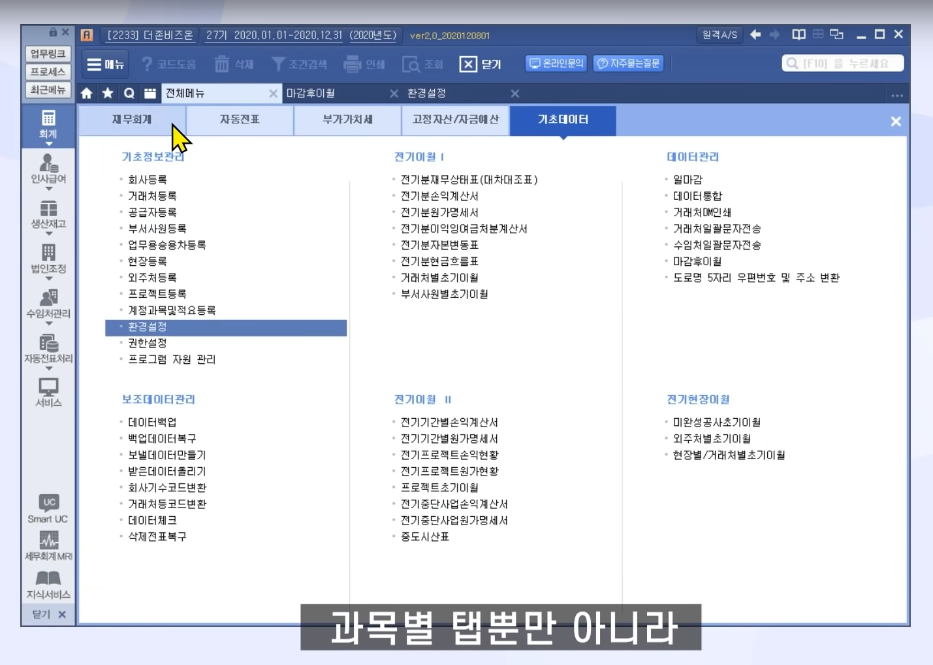Open the 거래처등록 menu link
933x665 pixels.
click(x=152, y=196)
